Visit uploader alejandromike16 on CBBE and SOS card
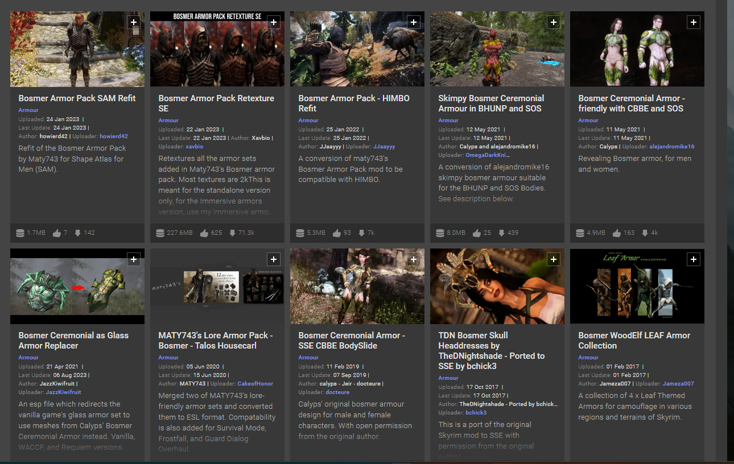Screen dimensions: 734x464 671,147
